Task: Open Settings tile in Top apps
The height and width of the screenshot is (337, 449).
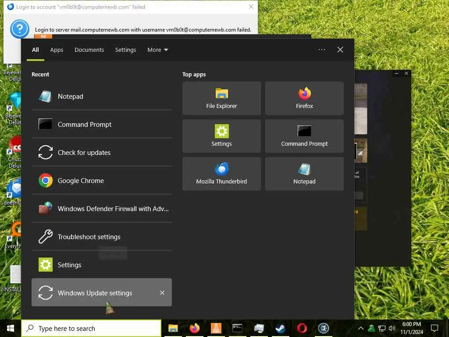Action: point(221,136)
